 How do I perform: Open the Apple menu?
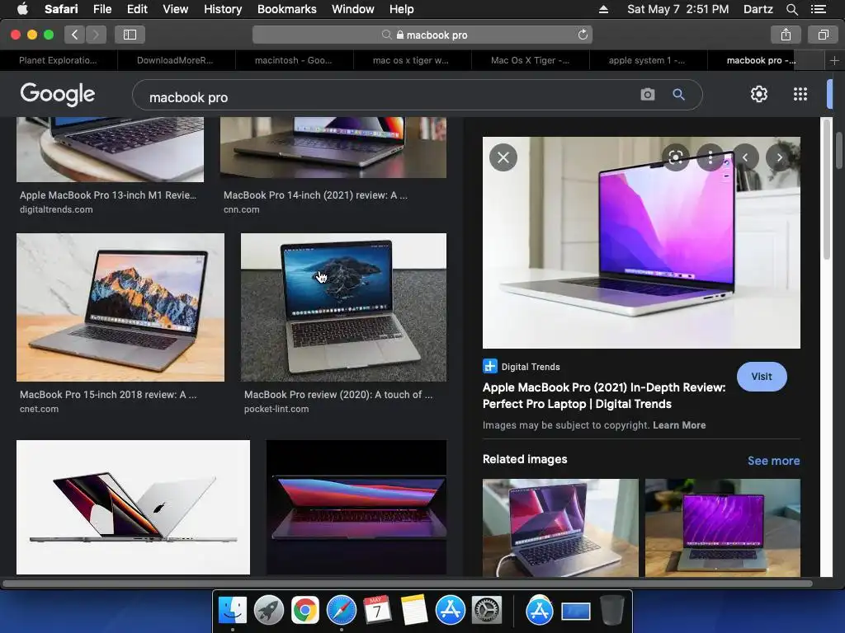point(22,9)
